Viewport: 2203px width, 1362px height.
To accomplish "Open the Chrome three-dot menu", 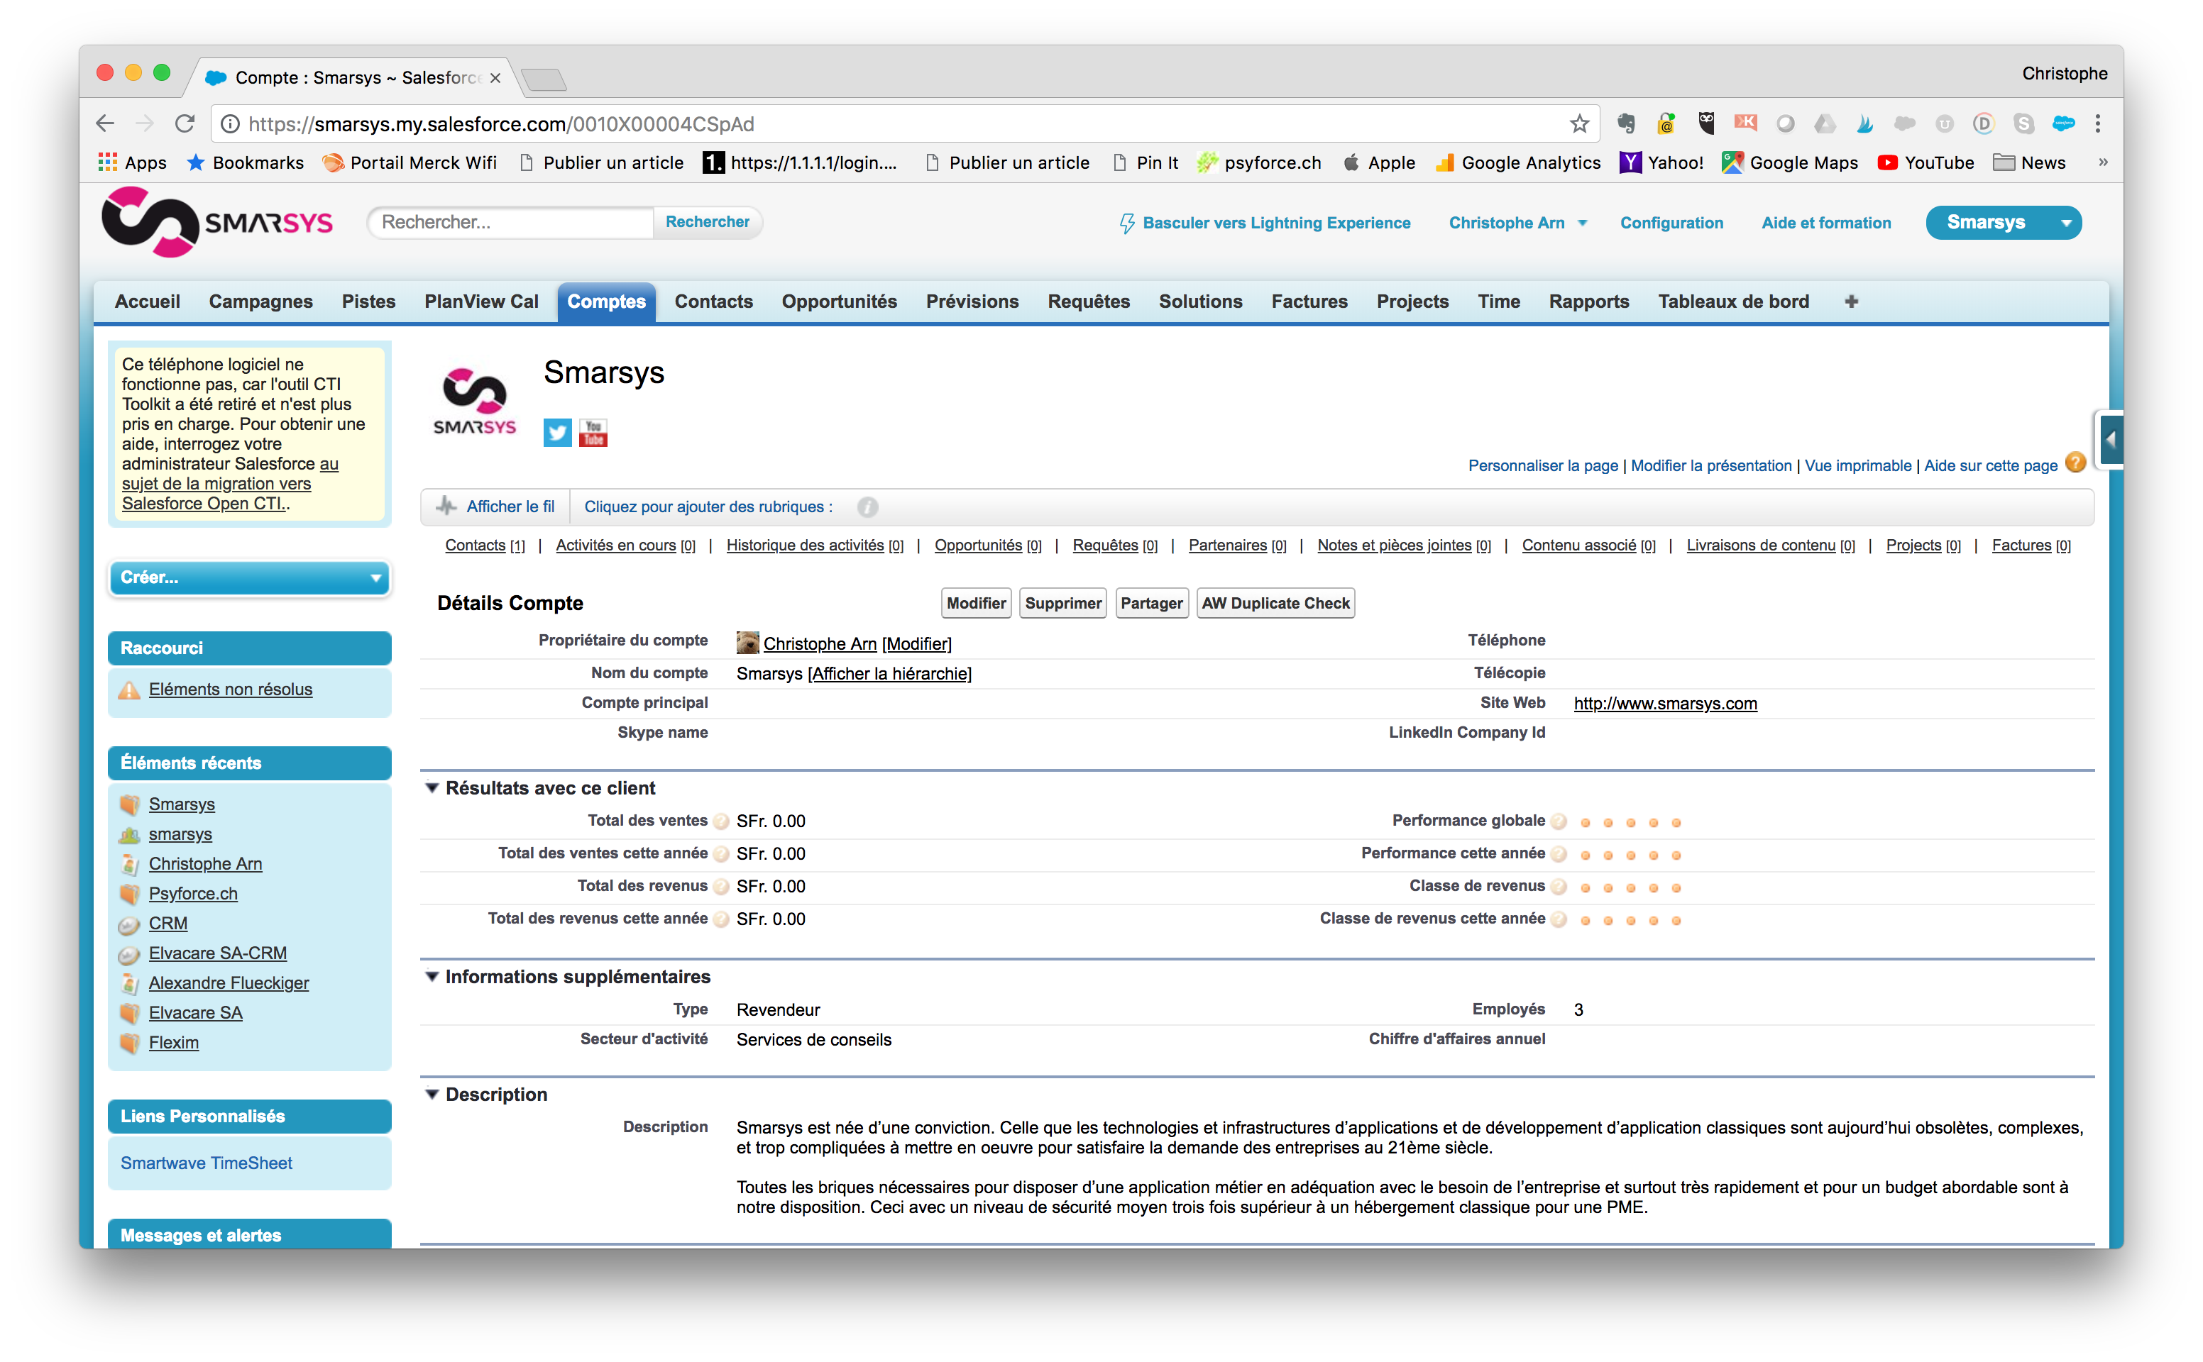I will tap(2097, 123).
